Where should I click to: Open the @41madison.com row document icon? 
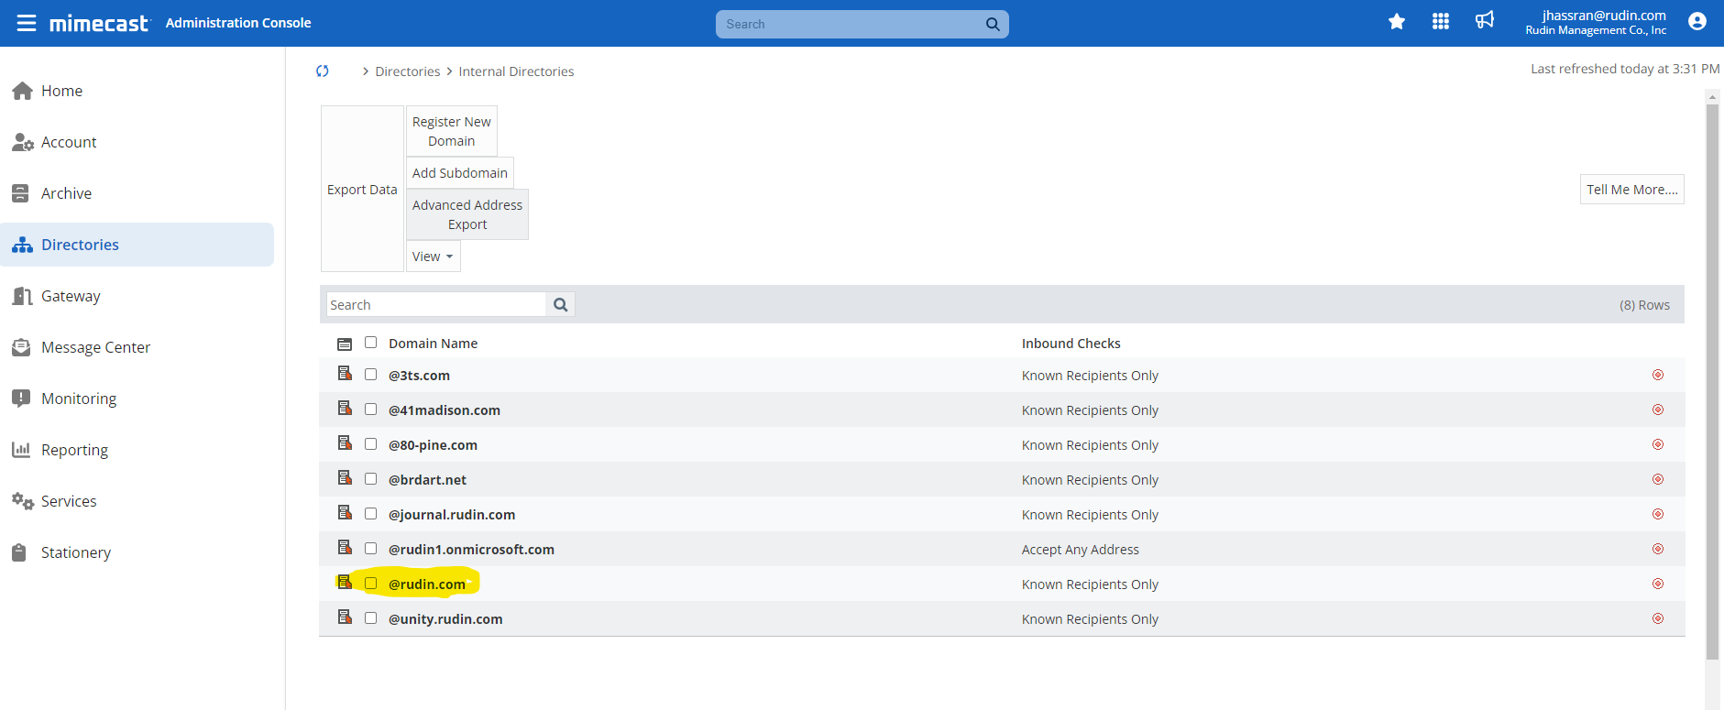pos(345,409)
